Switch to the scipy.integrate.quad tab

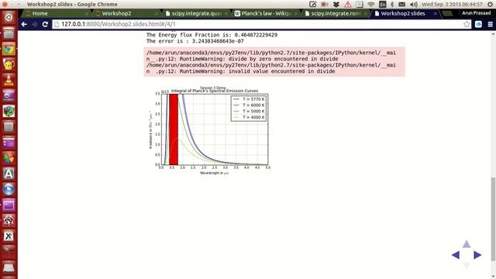point(196,14)
